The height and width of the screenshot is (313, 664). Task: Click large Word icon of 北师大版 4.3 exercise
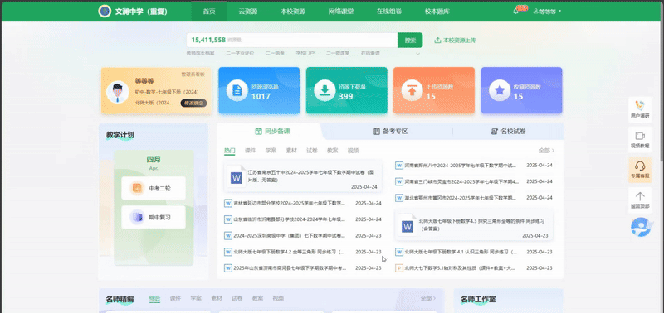point(408,225)
